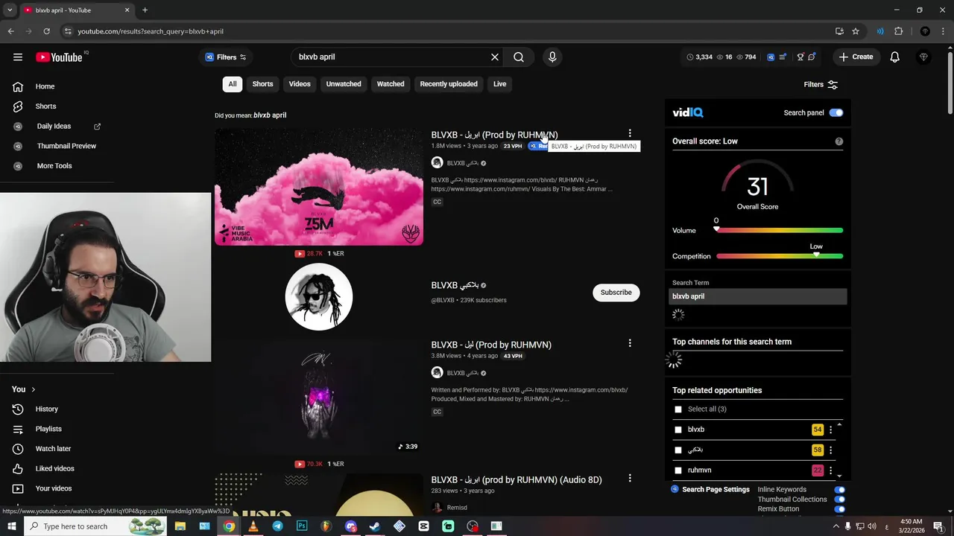Image resolution: width=954 pixels, height=536 pixels.
Task: Open the three-dot menu for blvxb keyword
Action: click(x=831, y=430)
